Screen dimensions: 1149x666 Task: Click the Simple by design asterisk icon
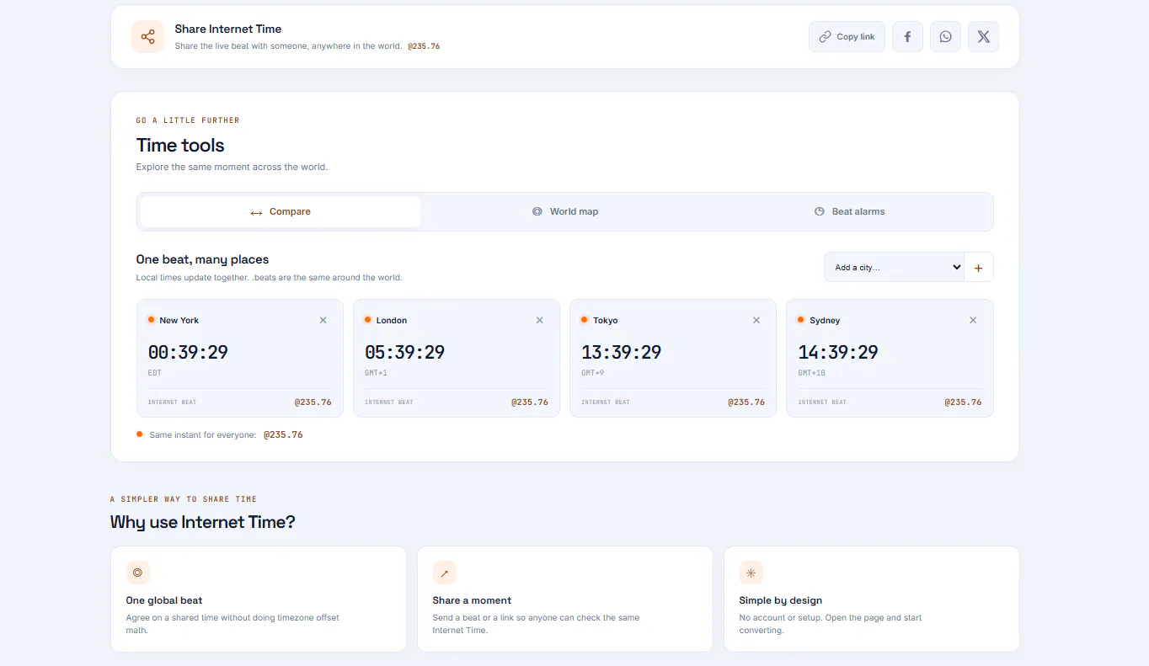pyautogui.click(x=751, y=573)
